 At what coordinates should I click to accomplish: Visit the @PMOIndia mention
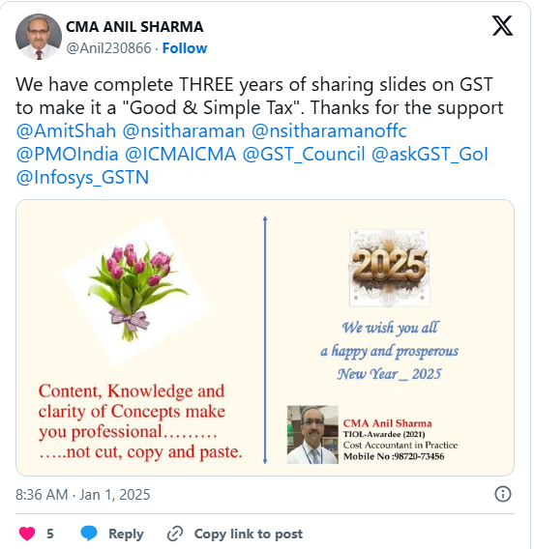tap(68, 154)
